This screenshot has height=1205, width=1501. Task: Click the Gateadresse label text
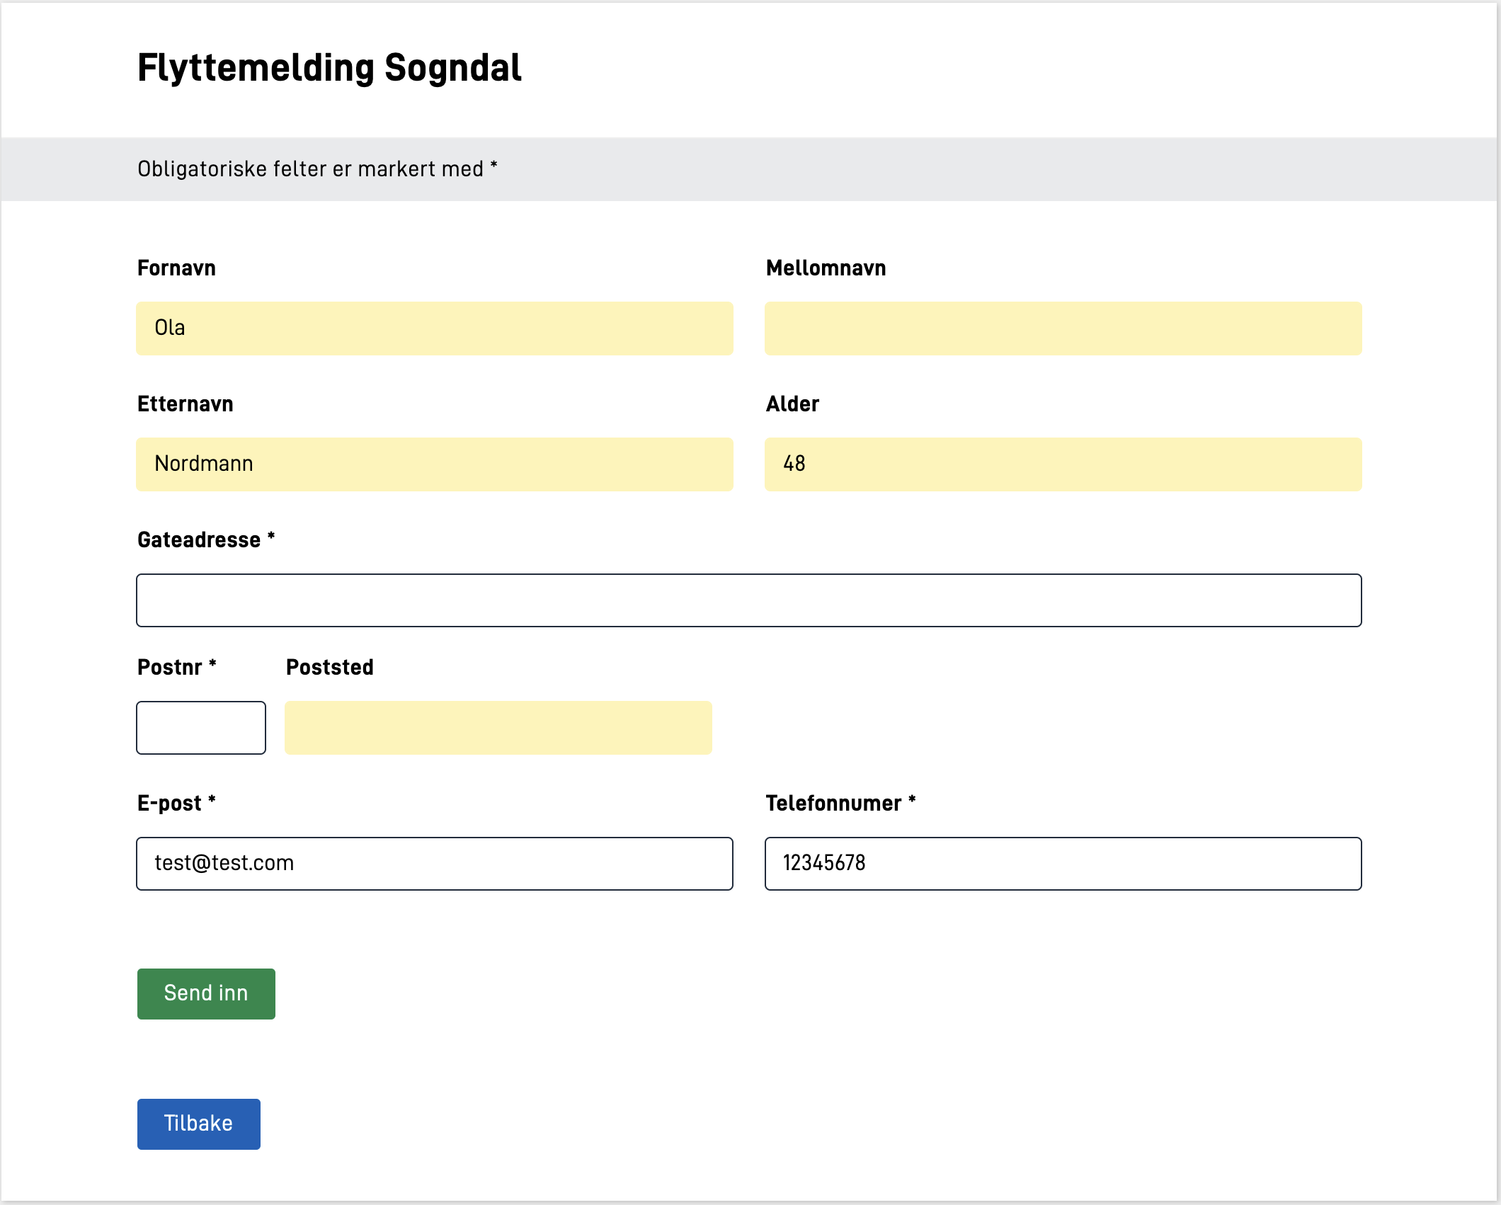pyautogui.click(x=199, y=540)
